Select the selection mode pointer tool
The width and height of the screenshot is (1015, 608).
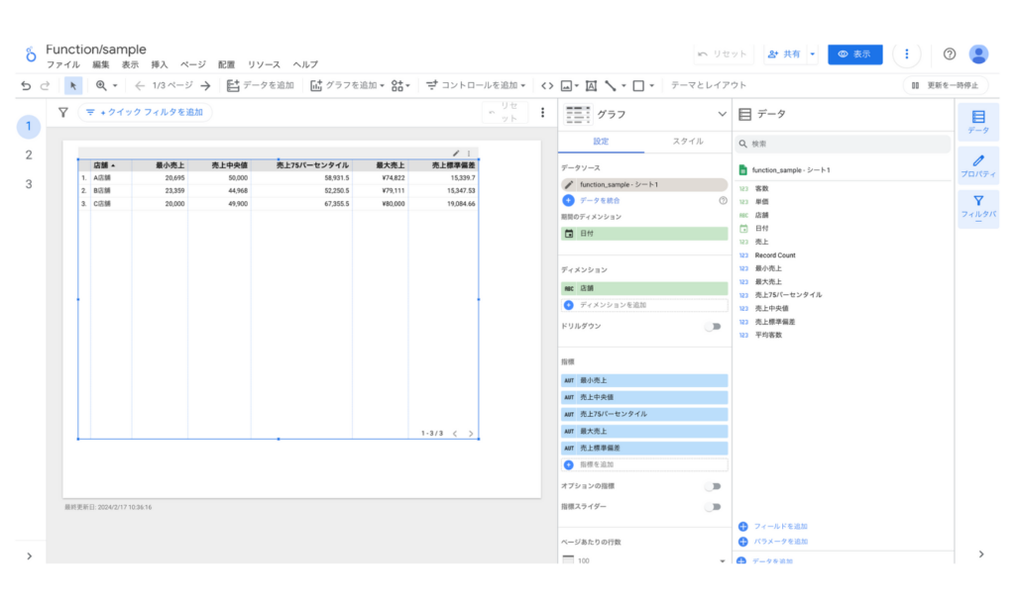[74, 86]
